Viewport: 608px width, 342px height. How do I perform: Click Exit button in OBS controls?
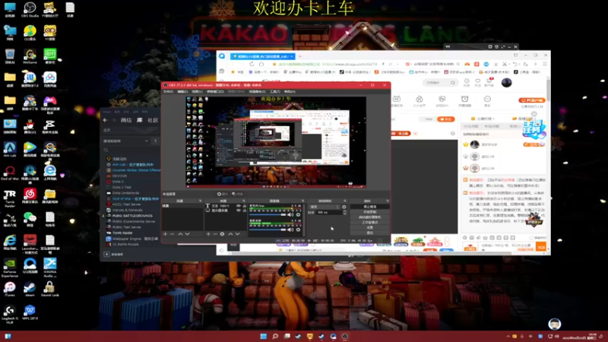[370, 233]
